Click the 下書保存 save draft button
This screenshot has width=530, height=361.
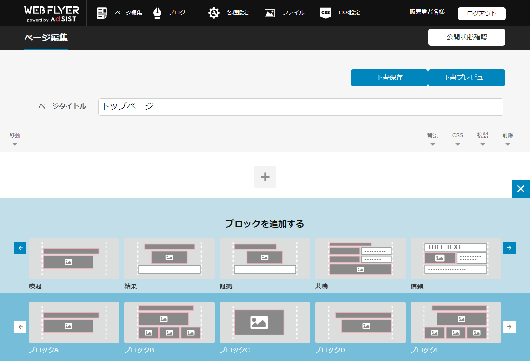[x=389, y=77]
